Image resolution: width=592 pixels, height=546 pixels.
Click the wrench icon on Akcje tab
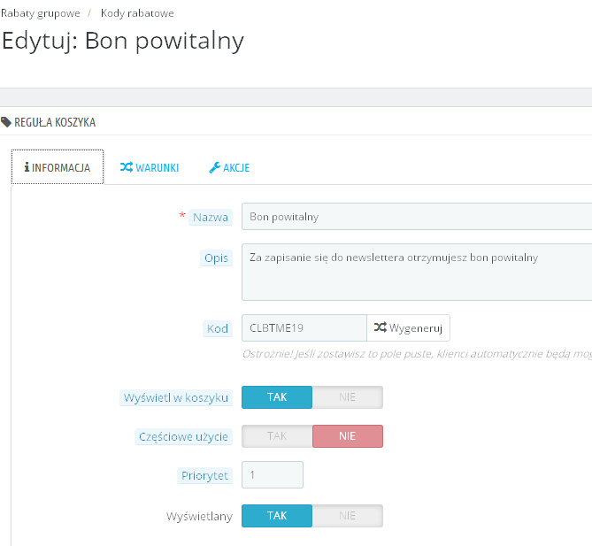tap(215, 167)
